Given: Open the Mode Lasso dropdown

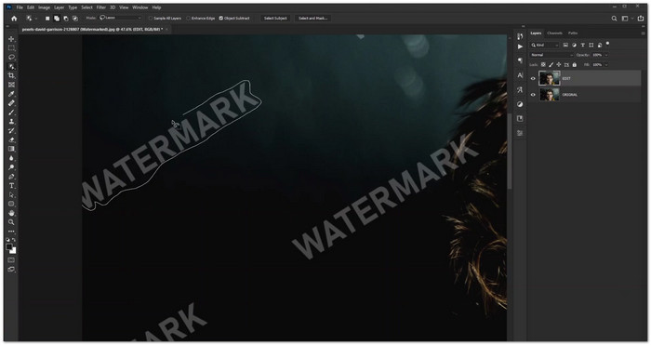Looking at the screenshot, I should (x=120, y=19).
